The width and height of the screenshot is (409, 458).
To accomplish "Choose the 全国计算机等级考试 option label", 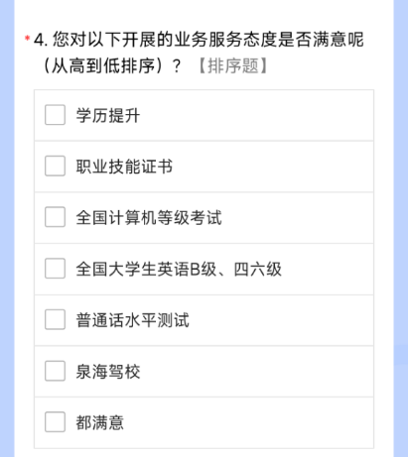I will (149, 218).
